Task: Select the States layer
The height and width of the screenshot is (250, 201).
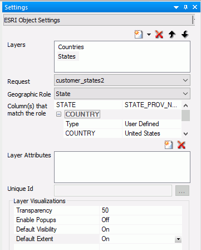Action: click(x=67, y=56)
